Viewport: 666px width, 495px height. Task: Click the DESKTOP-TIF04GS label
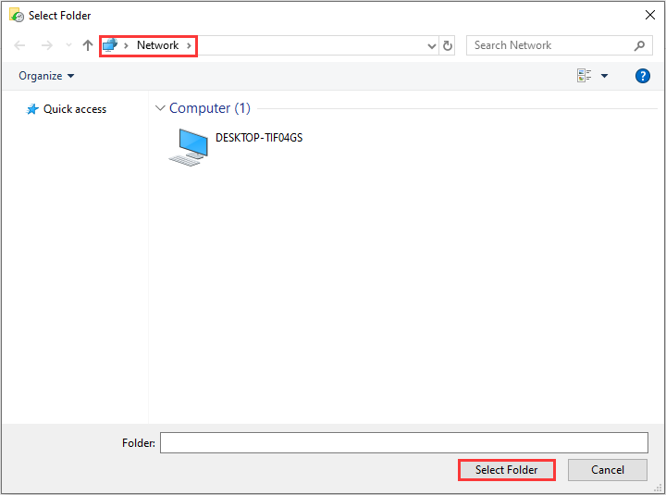point(259,138)
